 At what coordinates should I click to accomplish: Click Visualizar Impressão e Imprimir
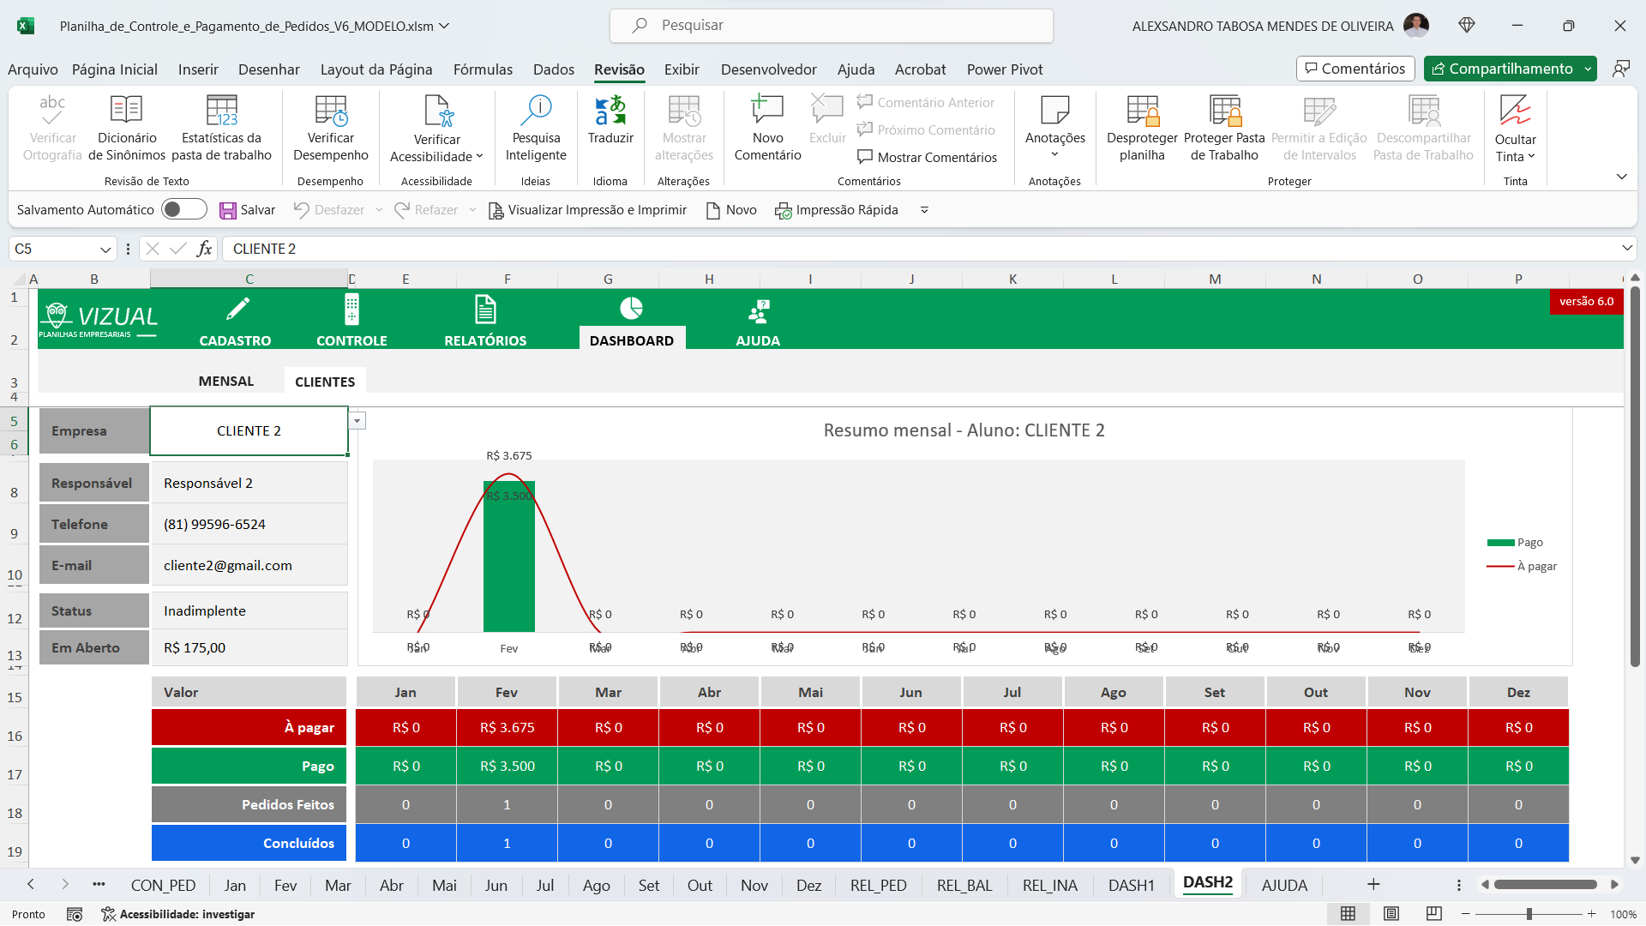587,209
